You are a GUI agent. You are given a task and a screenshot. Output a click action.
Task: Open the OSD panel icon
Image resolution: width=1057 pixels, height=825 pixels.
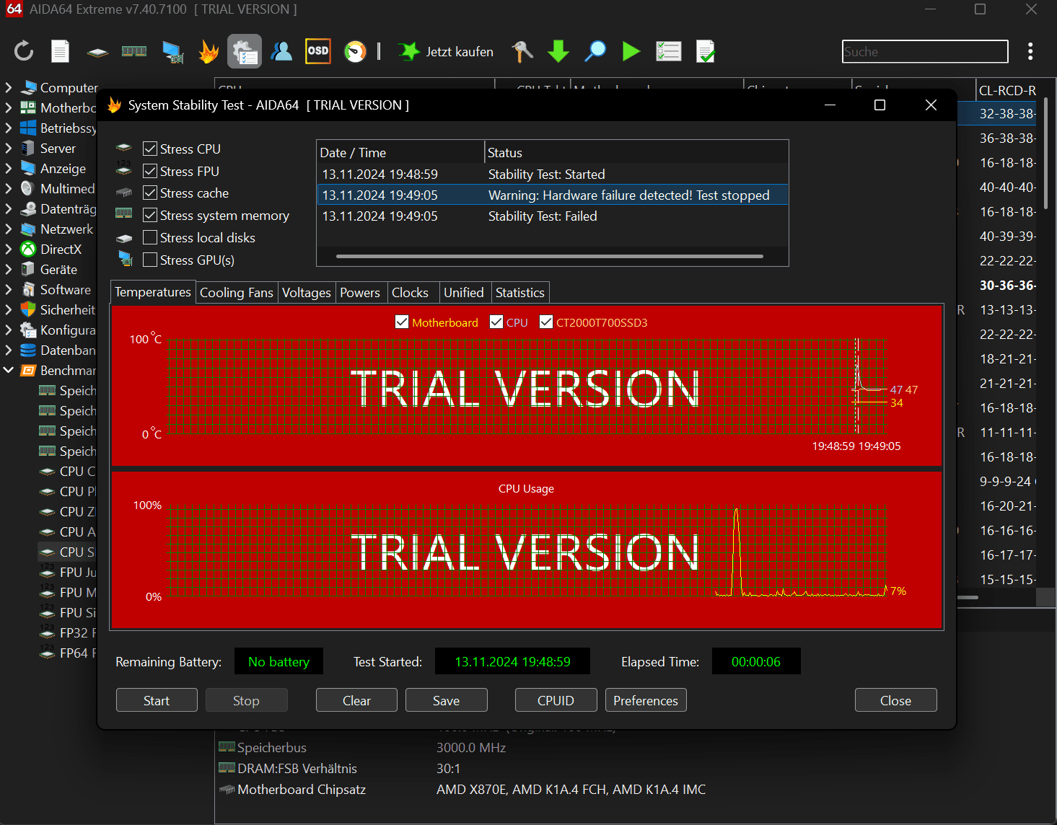tap(318, 51)
